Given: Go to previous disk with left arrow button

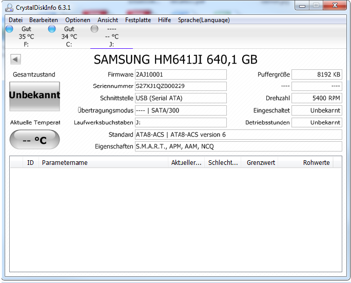Looking at the screenshot, I should pyautogui.click(x=15, y=60).
